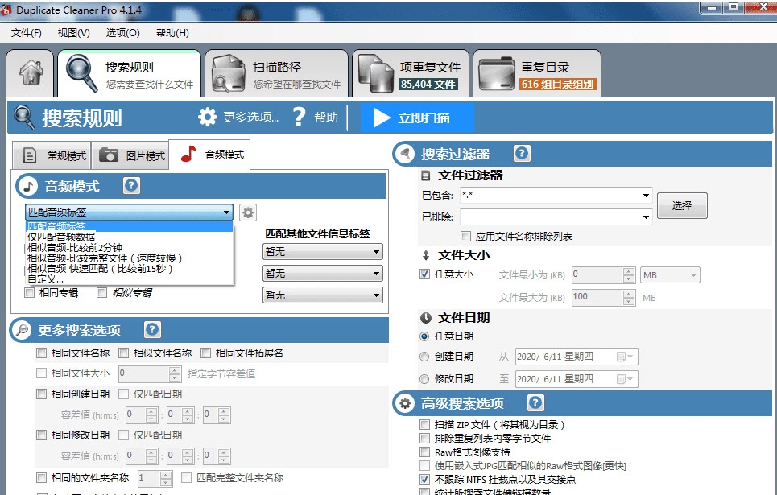The width and height of the screenshot is (777, 495).
Task: Open the MB unit dropdown
Action: point(670,274)
